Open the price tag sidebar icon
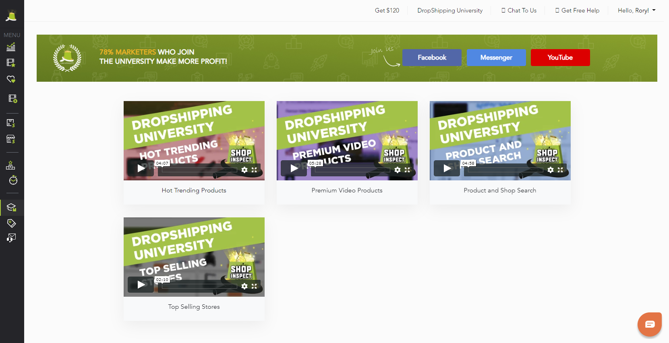 12,223
